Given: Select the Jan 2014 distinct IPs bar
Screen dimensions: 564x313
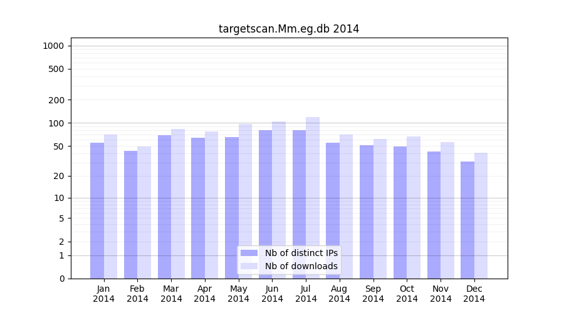Looking at the screenshot, I should coord(97,210).
